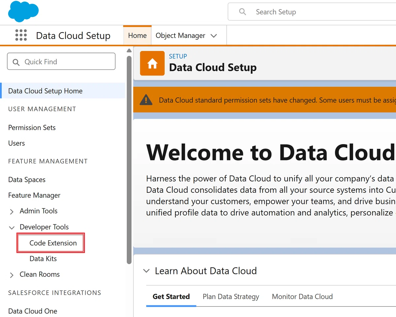Screen dimensions: 396x317
Task: Click the warning triangle icon in banner
Action: pos(146,100)
